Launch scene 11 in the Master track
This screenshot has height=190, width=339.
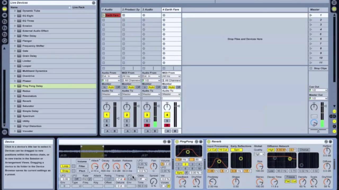pyautogui.click(x=311, y=63)
